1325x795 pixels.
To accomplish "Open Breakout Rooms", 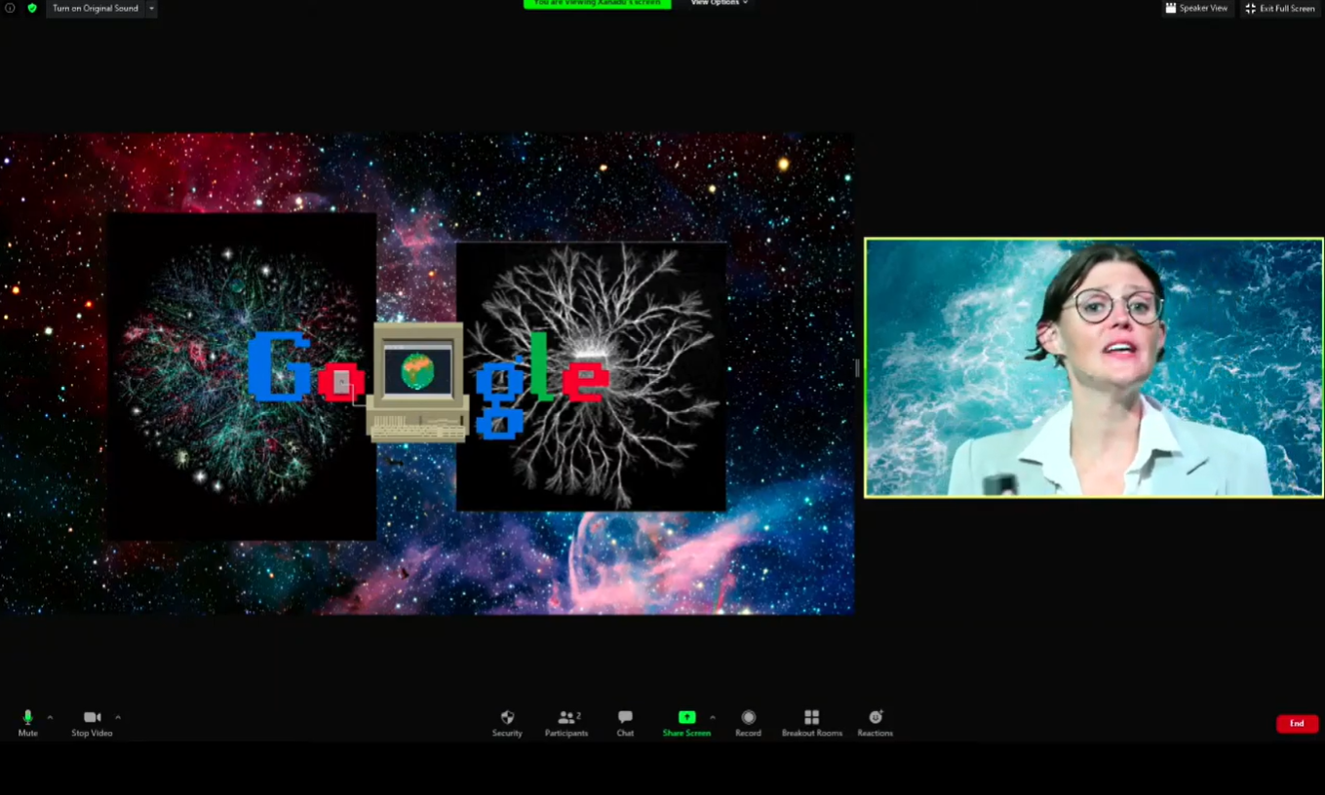I will tap(811, 723).
